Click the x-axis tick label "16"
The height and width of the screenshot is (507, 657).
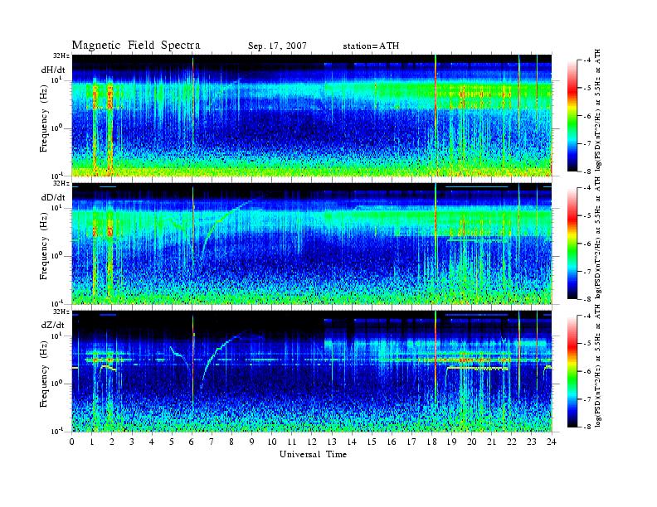[392, 442]
